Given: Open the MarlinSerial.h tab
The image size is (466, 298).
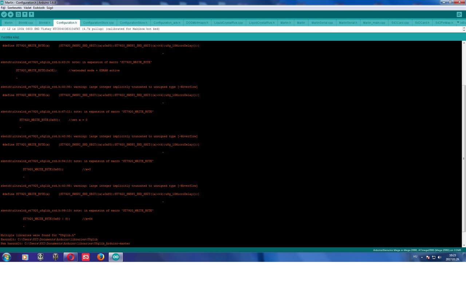Looking at the screenshot, I should click(348, 23).
